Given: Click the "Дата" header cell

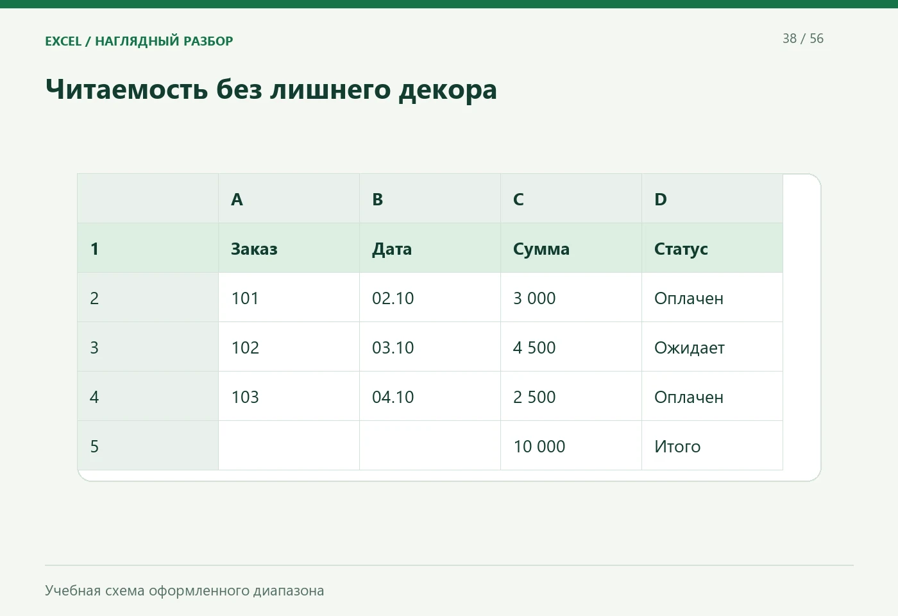Looking at the screenshot, I should (x=430, y=248).
